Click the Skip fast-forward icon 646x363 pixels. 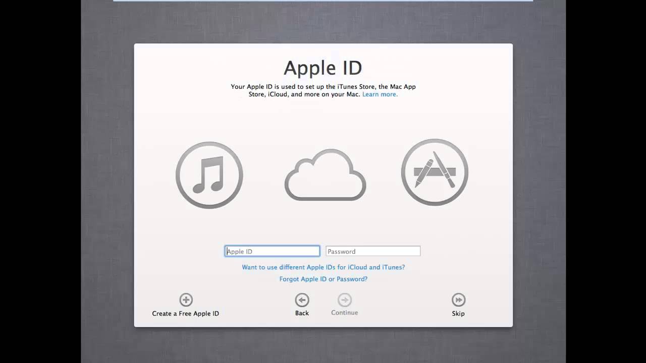pyautogui.click(x=458, y=300)
